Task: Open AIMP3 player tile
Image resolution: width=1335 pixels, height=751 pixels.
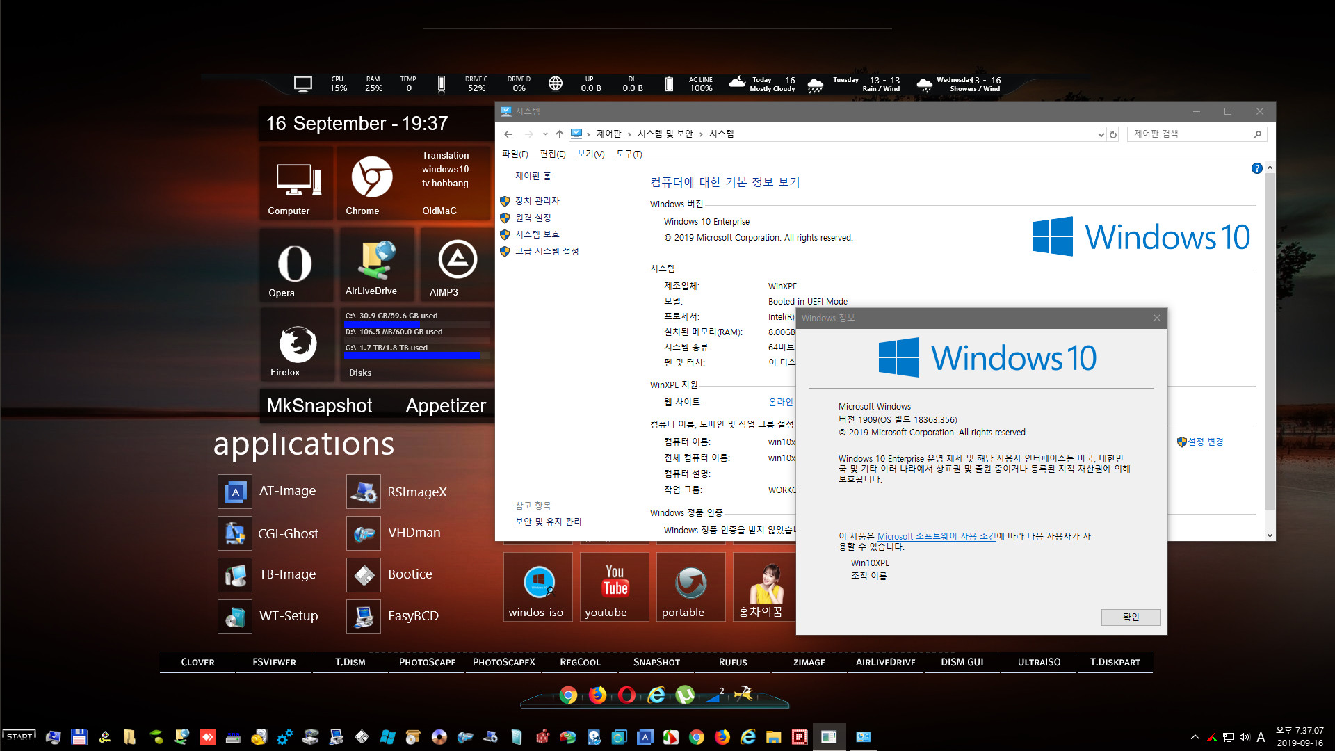Action: click(457, 266)
